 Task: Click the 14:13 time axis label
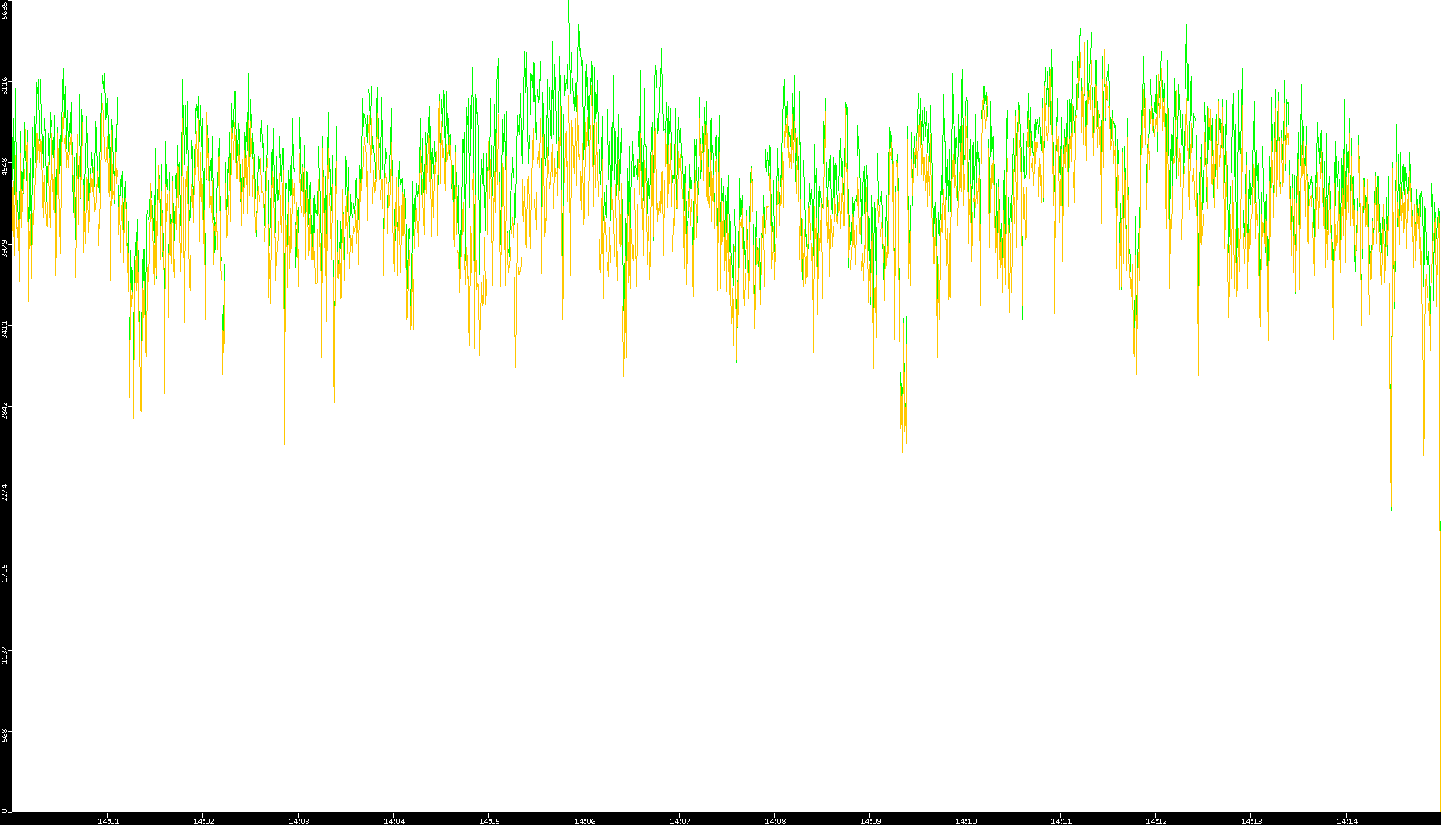1251,821
